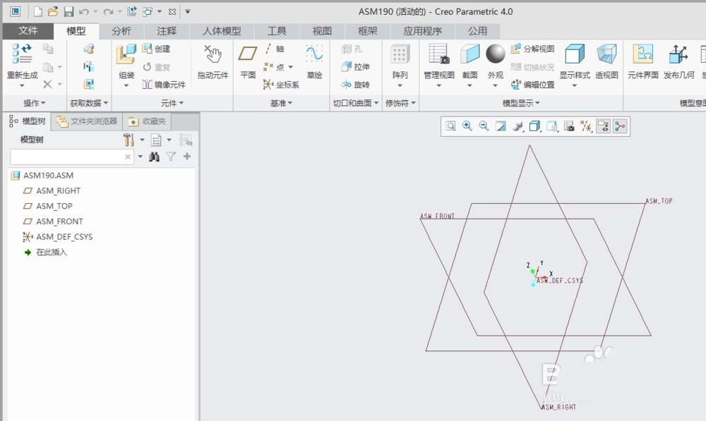Image resolution: width=706 pixels, height=421 pixels.
Task: Click Edit Position (编辑位置)
Action: click(532, 85)
